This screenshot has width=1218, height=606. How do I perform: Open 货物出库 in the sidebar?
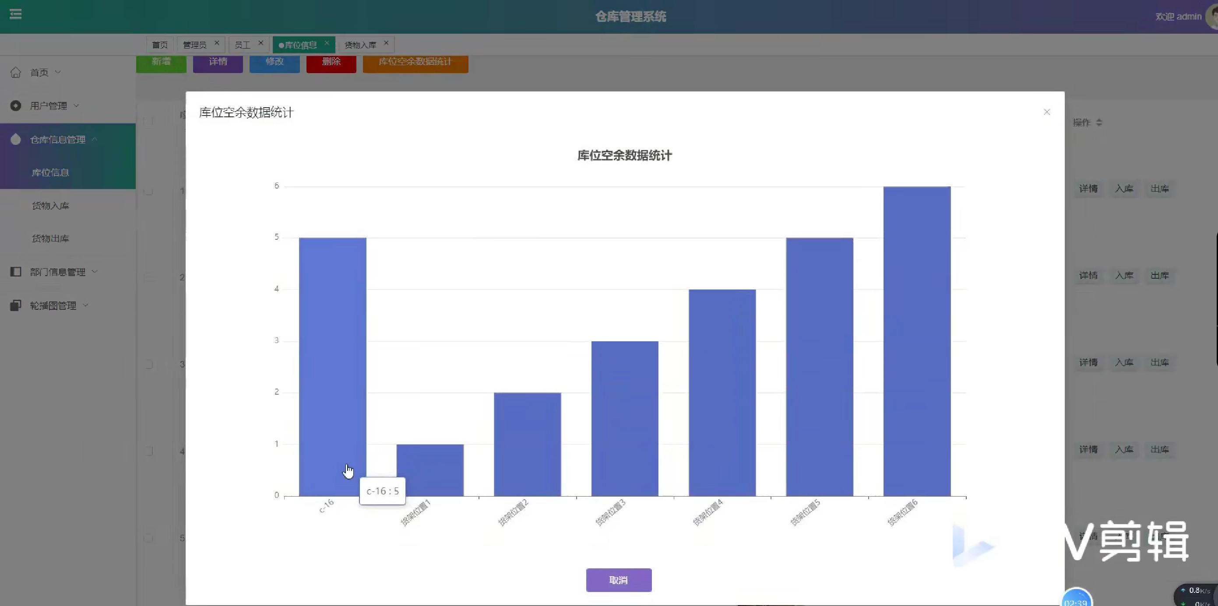click(50, 238)
